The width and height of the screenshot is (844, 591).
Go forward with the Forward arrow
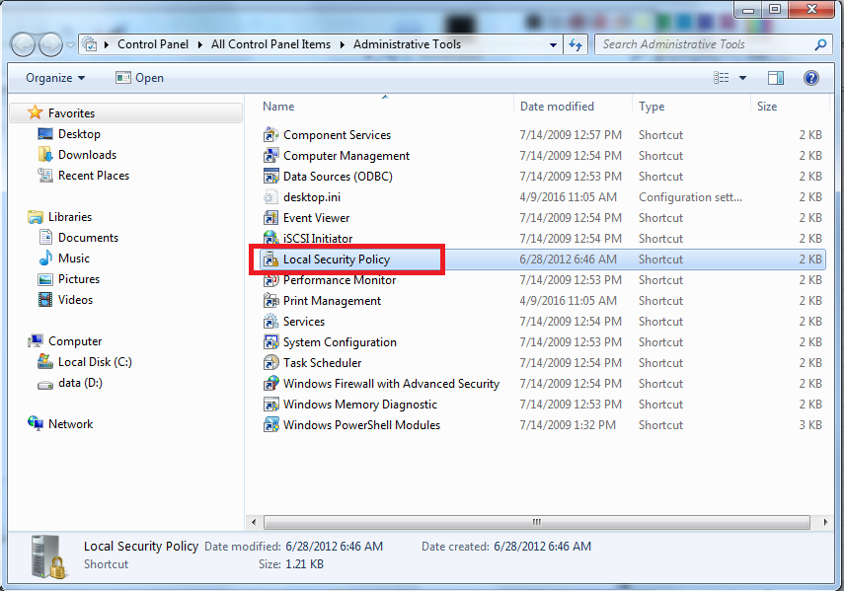50,45
